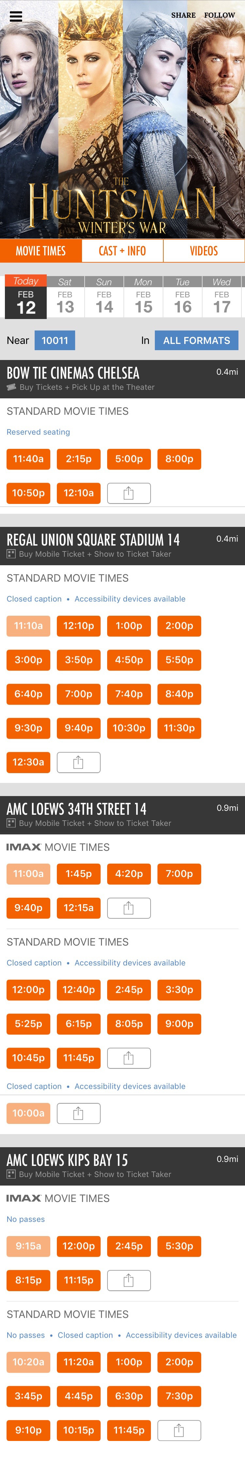Tap share icon under Bow Tie Cinemas showtimes
Viewport: 245px width, 1459px height.
coord(129,493)
